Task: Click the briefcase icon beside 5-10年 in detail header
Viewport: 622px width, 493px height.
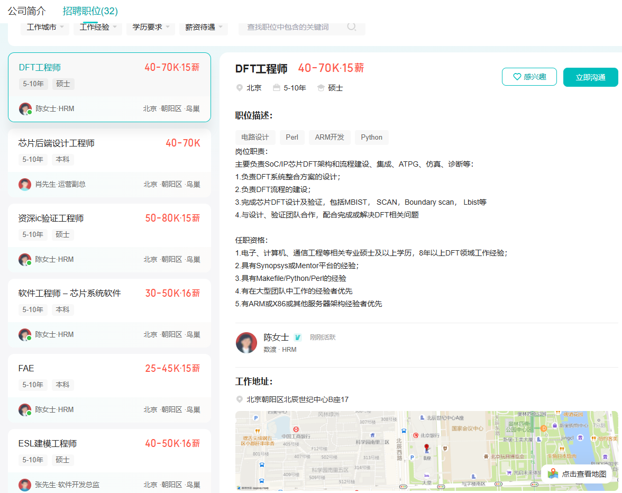Action: [x=277, y=88]
